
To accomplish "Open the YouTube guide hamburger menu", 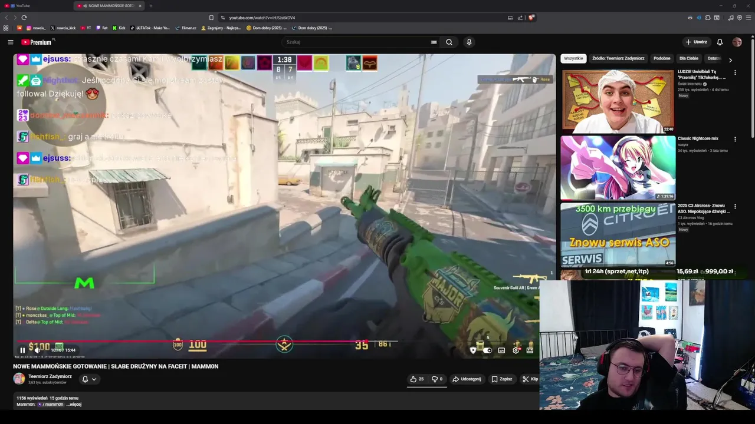I will (11, 42).
